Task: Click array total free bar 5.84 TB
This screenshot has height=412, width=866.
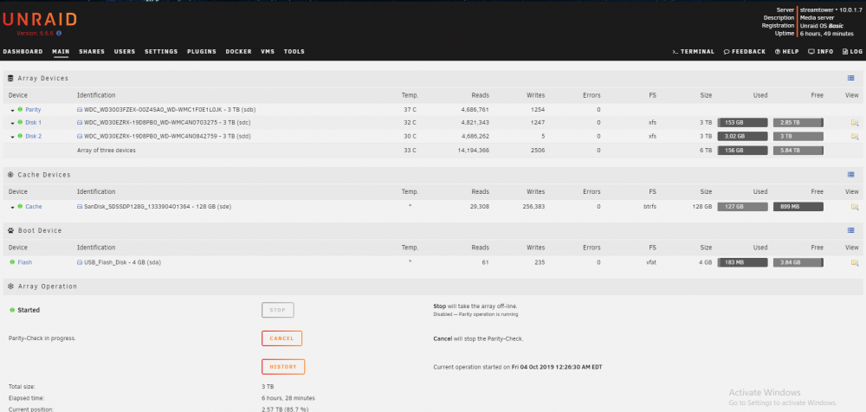Action: (x=798, y=151)
